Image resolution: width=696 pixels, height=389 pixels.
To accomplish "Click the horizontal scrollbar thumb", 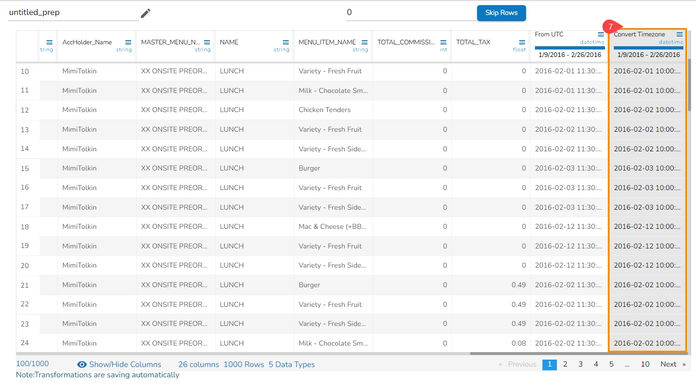I will pyautogui.click(x=579, y=354).
